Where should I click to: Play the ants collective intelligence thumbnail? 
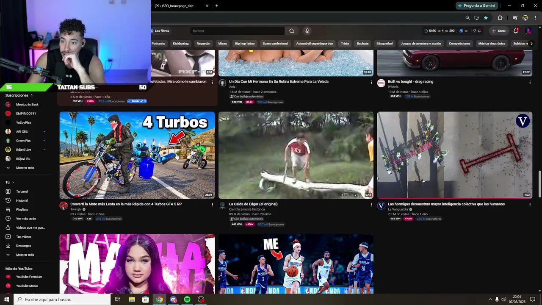click(x=455, y=155)
